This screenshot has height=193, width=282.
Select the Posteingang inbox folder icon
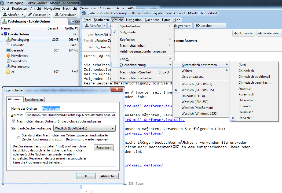(x=9, y=40)
